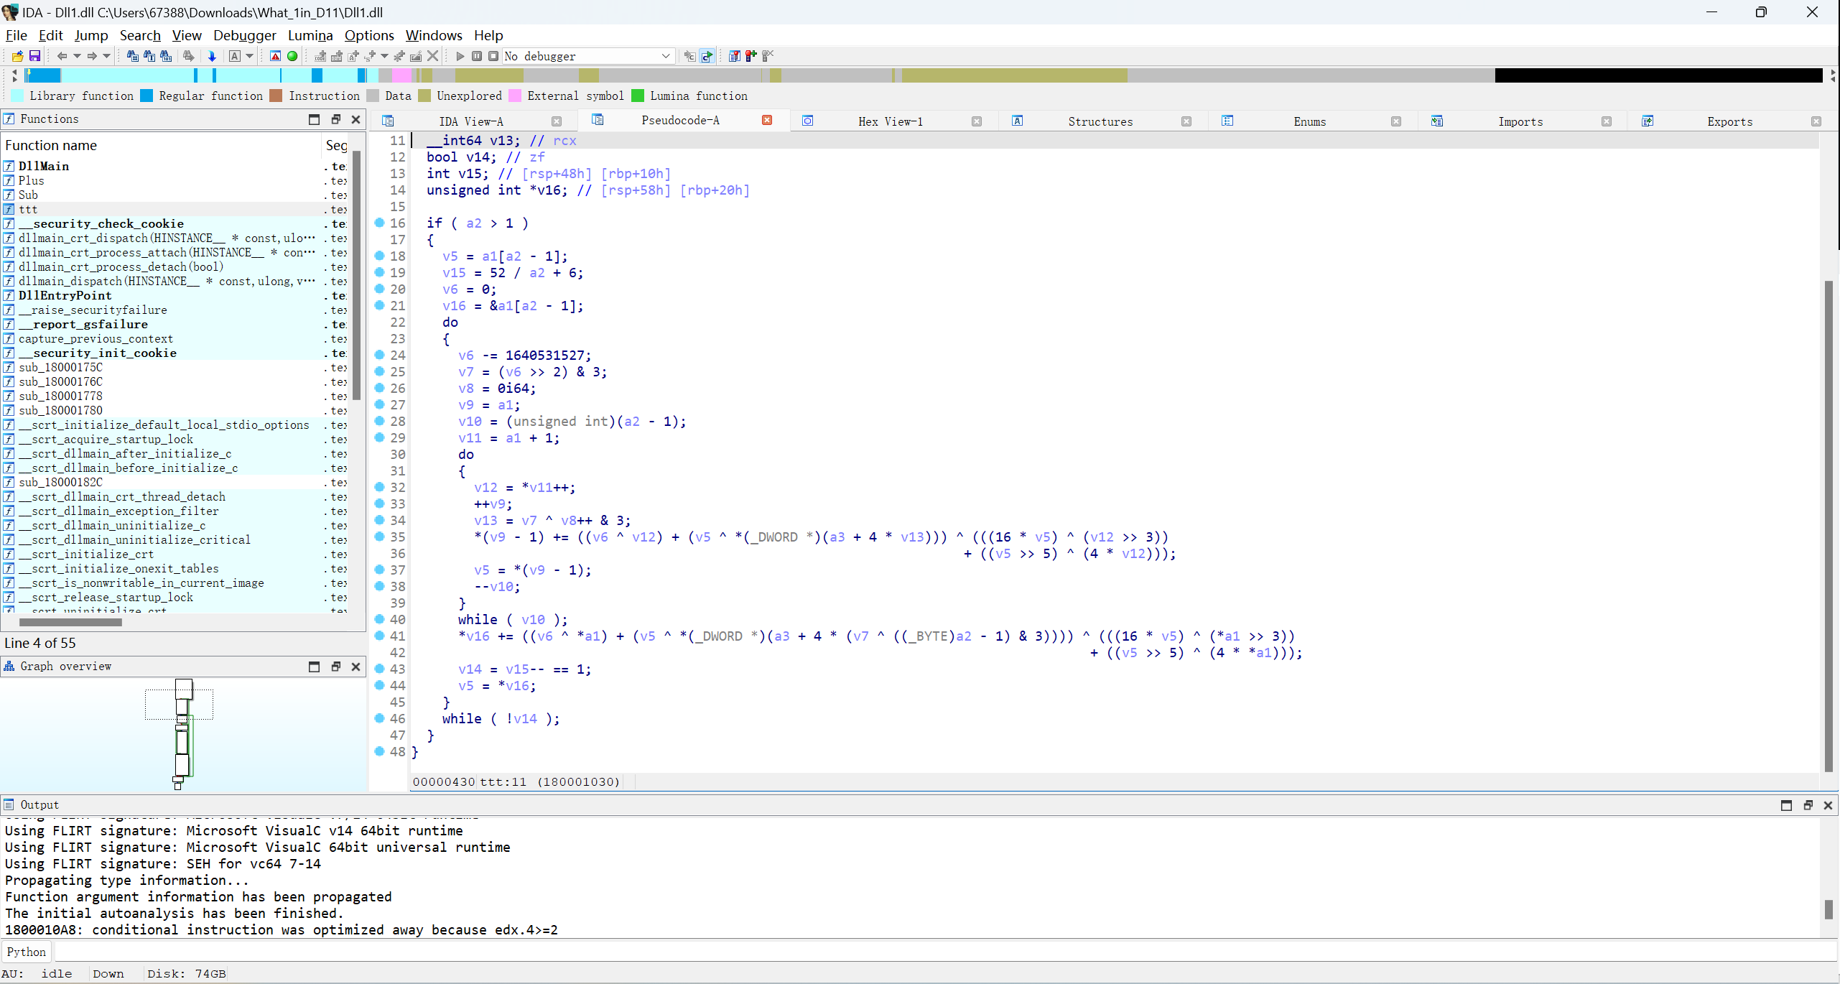The height and width of the screenshot is (984, 1840).
Task: Select the Sub function in the list
Action: tap(175, 195)
